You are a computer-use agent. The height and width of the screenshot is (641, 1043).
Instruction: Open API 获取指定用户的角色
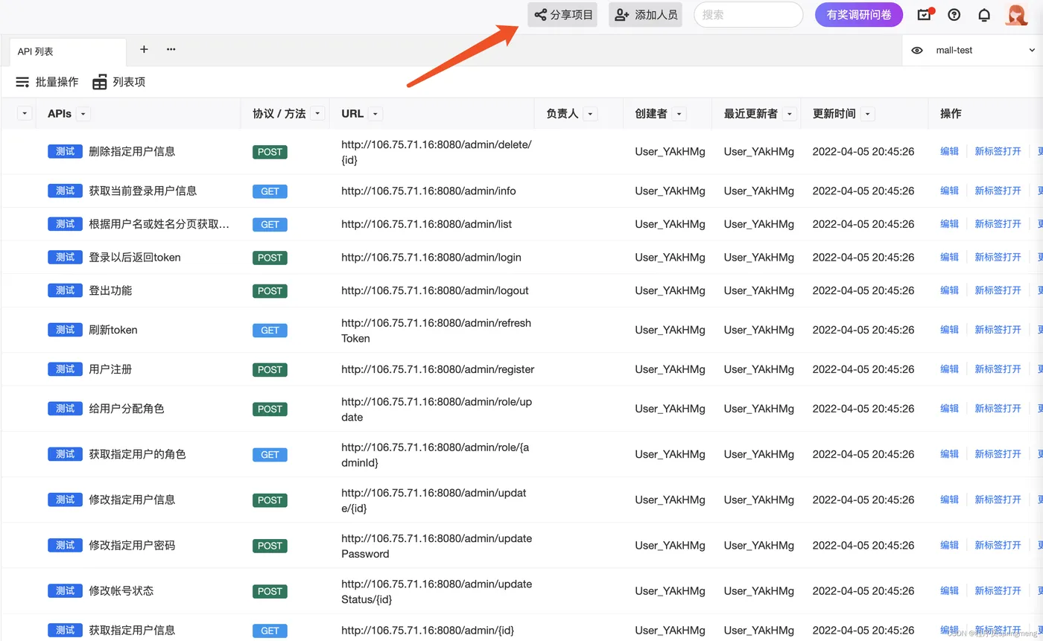point(137,454)
